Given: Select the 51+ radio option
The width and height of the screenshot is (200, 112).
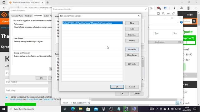Looking at the screenshot, I should (x=184, y=59).
